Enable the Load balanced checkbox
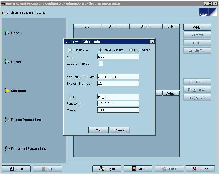 100,64
